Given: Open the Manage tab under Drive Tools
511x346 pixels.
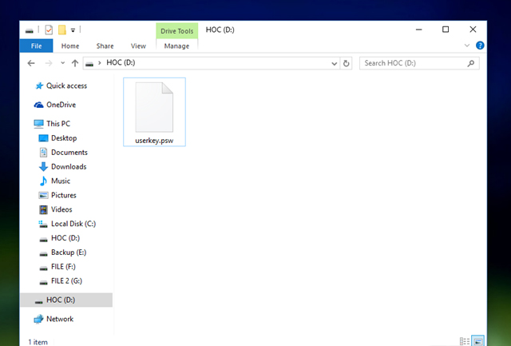Looking at the screenshot, I should (x=176, y=46).
